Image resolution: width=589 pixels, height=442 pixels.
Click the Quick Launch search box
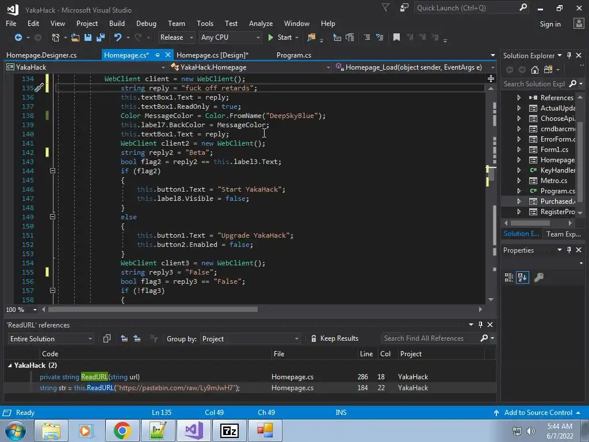[467, 8]
